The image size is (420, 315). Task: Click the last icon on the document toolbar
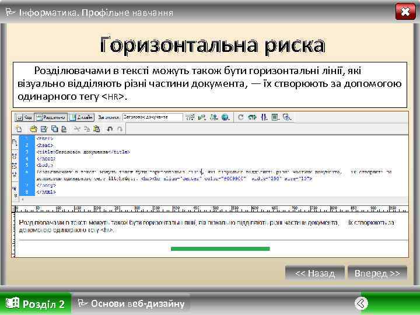(287, 117)
